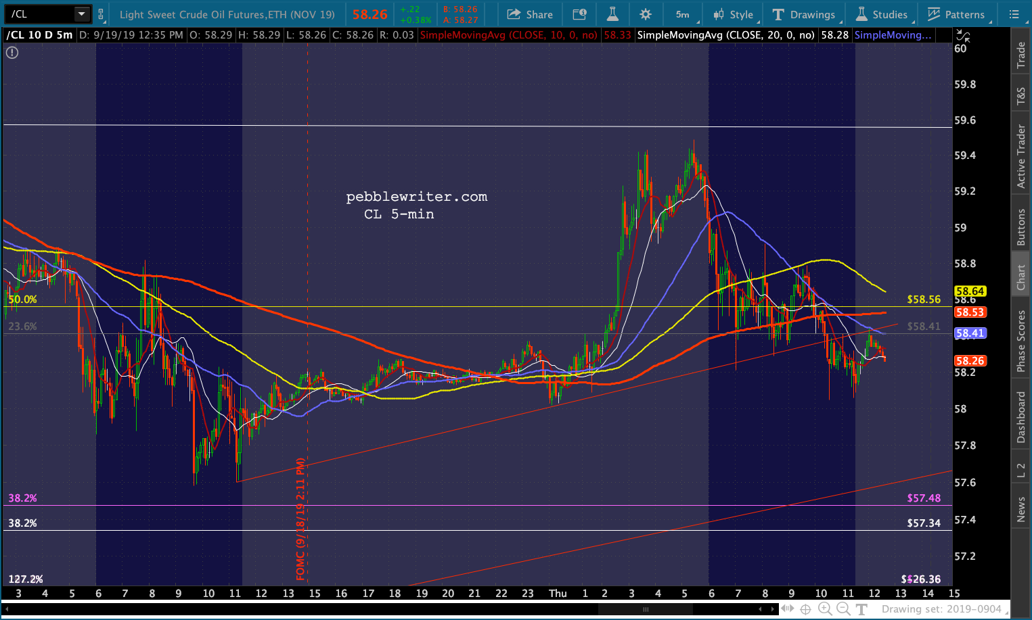Viewport: 1032px width, 620px height.
Task: Click the red 58.53 price bubble
Action: pyautogui.click(x=970, y=312)
